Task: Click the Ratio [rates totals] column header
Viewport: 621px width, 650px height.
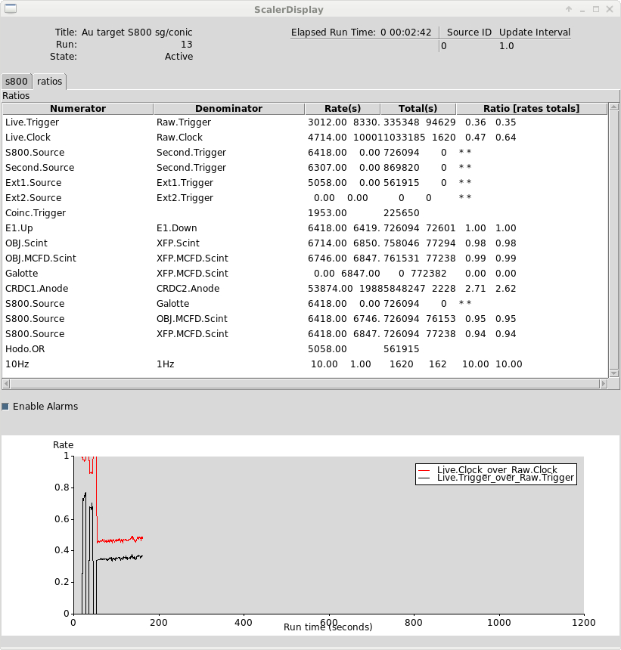Action: point(532,109)
